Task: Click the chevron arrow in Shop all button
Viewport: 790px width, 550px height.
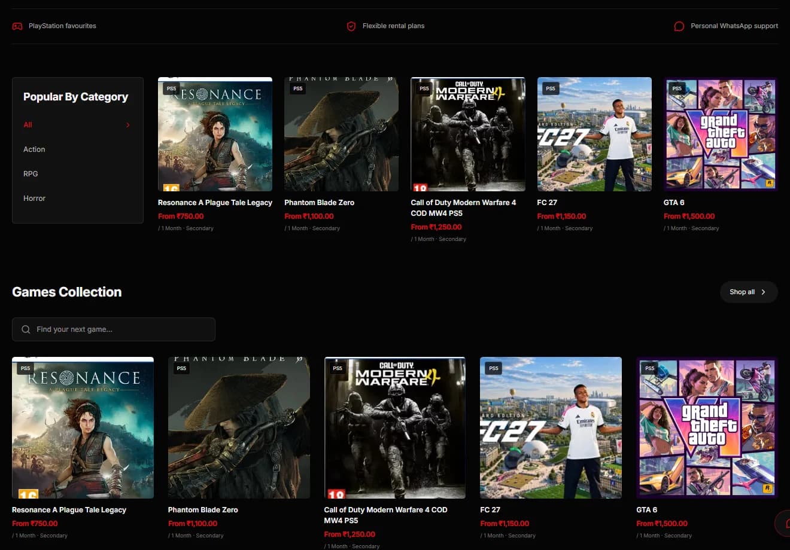Action: pos(763,292)
